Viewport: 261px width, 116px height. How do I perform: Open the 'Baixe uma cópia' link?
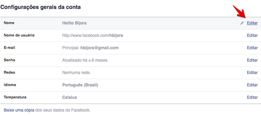point(19,110)
